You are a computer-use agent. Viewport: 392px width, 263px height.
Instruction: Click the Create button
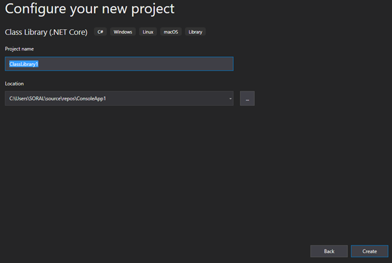click(x=369, y=251)
